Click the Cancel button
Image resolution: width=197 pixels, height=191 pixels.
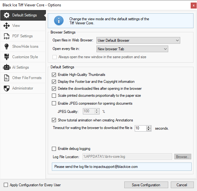tap(182, 185)
